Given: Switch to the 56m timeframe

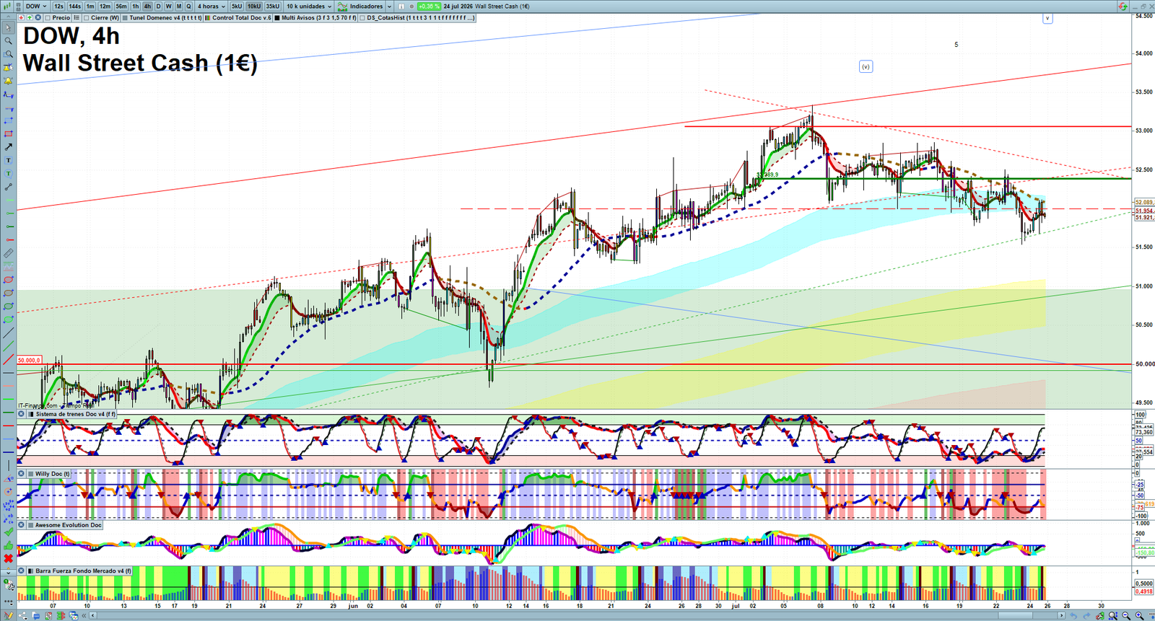Looking at the screenshot, I should 121,6.
